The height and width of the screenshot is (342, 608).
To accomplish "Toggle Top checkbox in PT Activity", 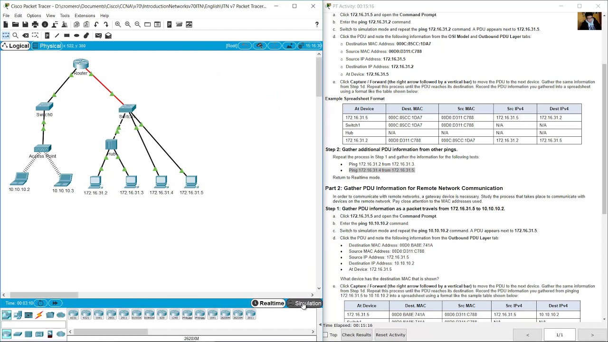I will (x=325, y=335).
